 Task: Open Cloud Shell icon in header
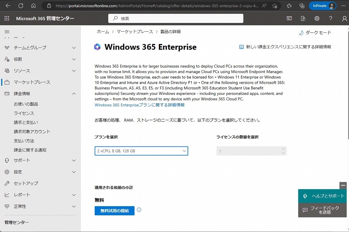[x=289, y=19]
